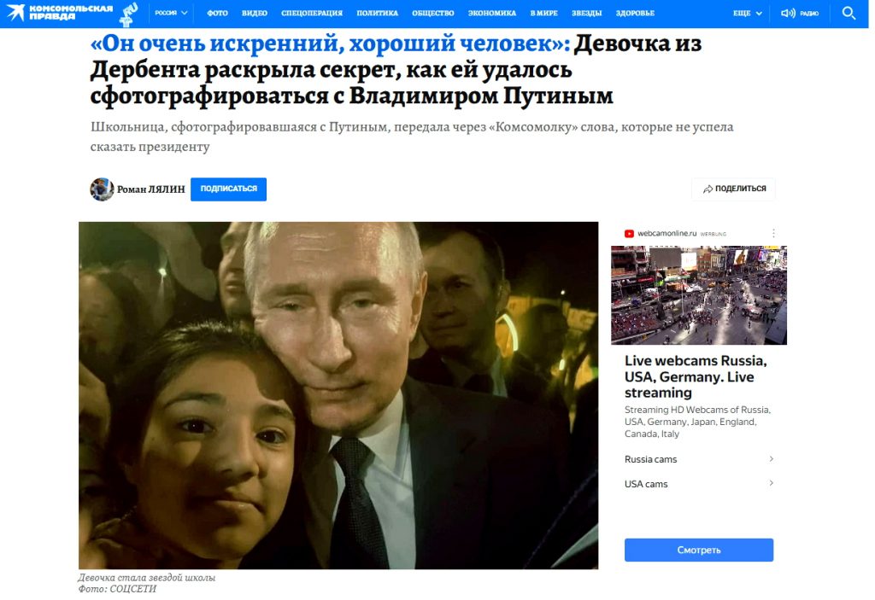Click the RU mascot badge in the header
875x600 pixels.
(129, 14)
